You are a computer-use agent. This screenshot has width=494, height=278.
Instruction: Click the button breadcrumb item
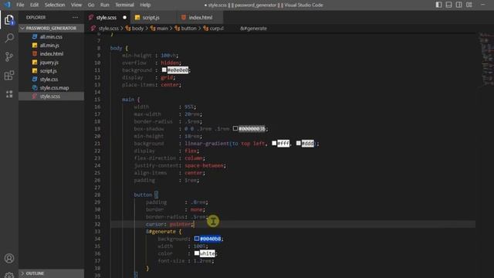(x=188, y=29)
